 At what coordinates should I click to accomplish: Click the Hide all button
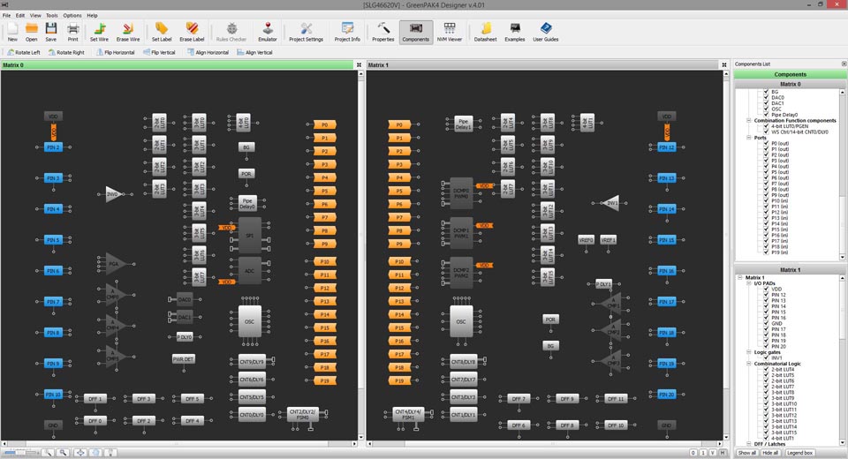tap(770, 453)
